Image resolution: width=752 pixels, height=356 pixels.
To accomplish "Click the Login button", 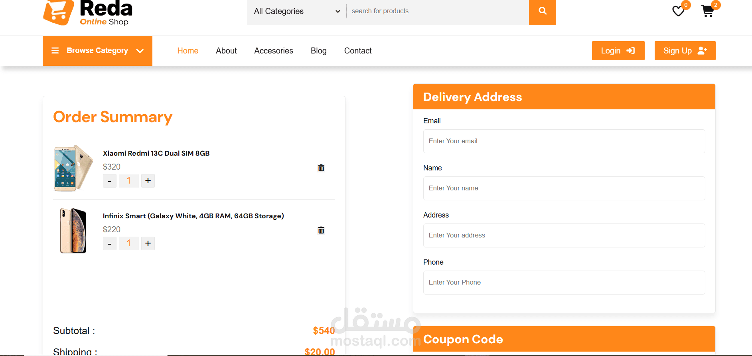I will tap(618, 51).
